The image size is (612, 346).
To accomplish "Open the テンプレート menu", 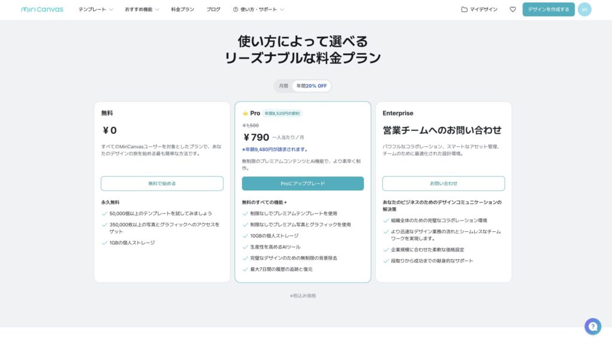I will coord(92,10).
